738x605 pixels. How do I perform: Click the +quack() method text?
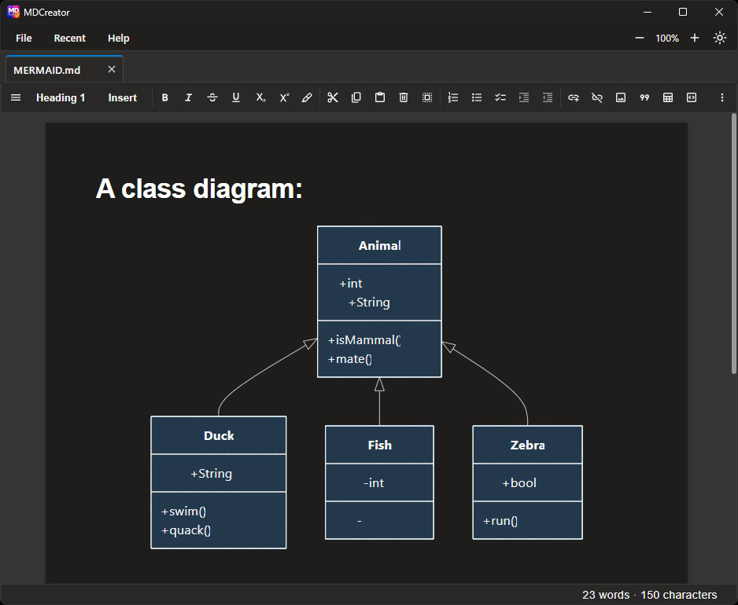tap(186, 530)
